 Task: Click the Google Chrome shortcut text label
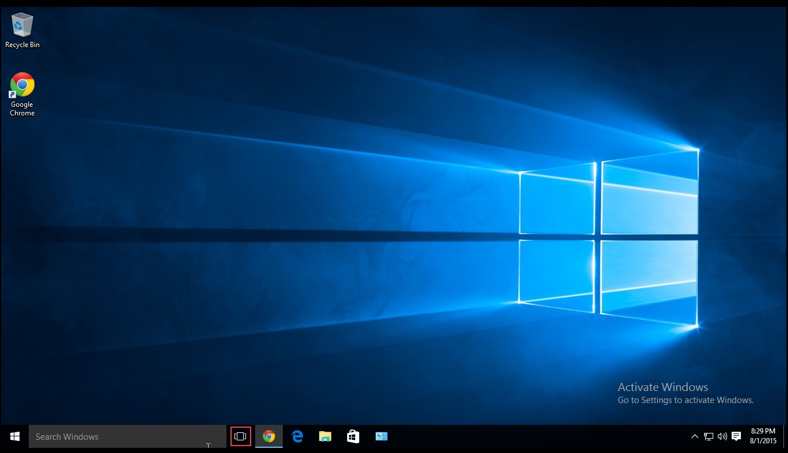[22, 109]
